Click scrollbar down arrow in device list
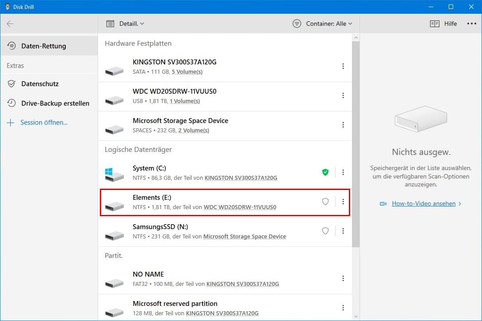This screenshot has height=321, width=482. (356, 316)
